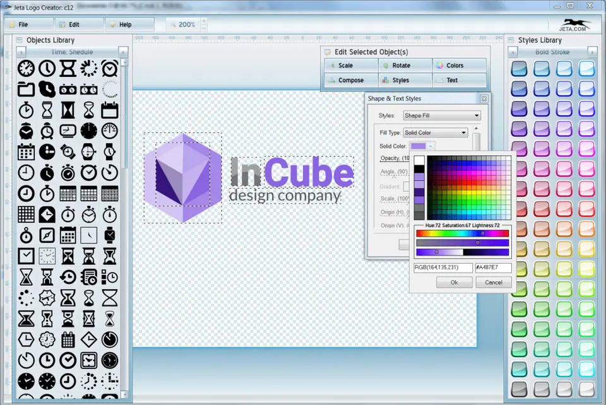
Task: Pick the clock with counterclockwise history arrow
Action: [x=68, y=277]
